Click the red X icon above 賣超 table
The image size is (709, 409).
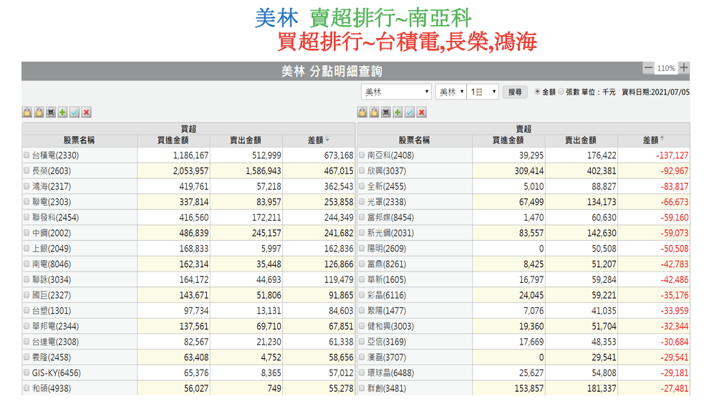[x=422, y=112]
